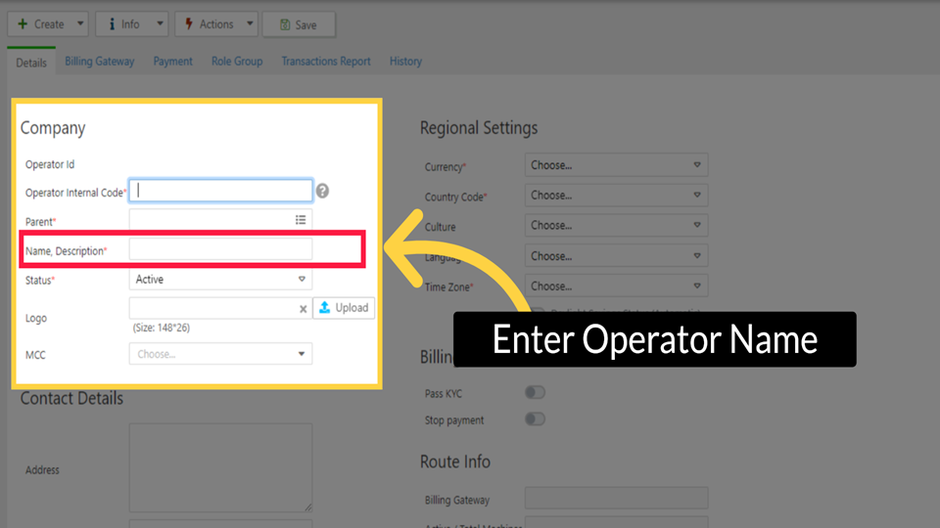Switch to the Billing Gateway tab
The height and width of the screenshot is (528, 940).
coord(100,62)
